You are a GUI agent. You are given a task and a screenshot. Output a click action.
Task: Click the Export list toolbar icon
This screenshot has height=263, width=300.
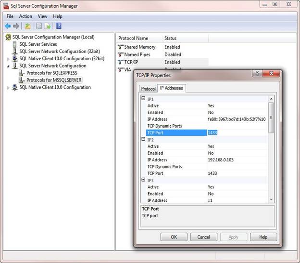coord(48,26)
